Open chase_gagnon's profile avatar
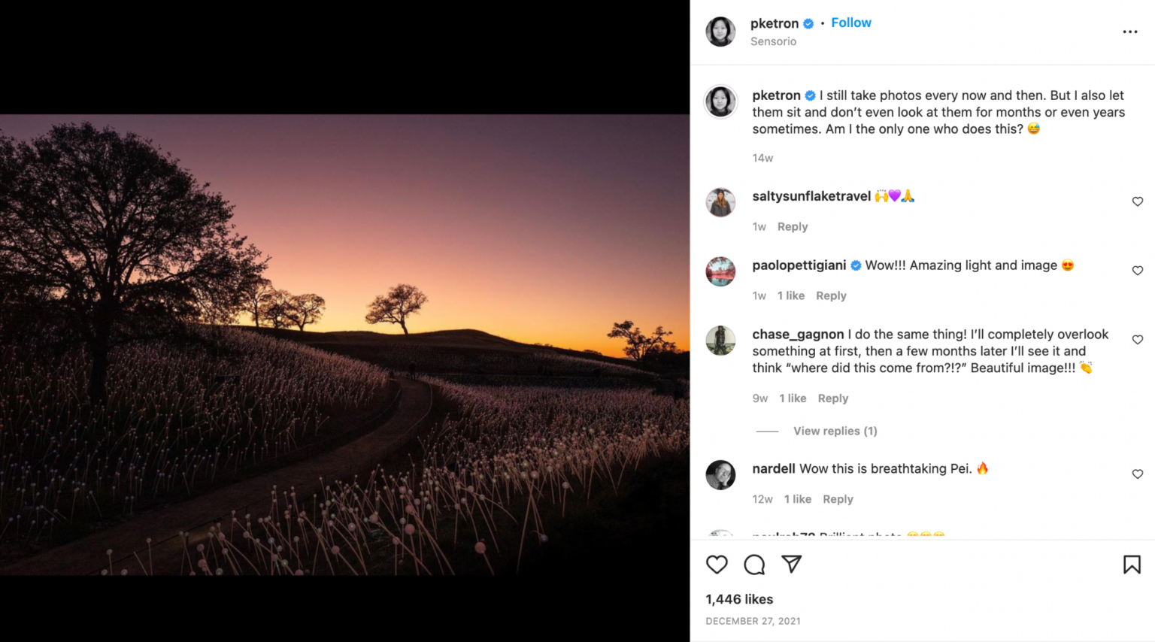The width and height of the screenshot is (1155, 642). click(x=720, y=341)
